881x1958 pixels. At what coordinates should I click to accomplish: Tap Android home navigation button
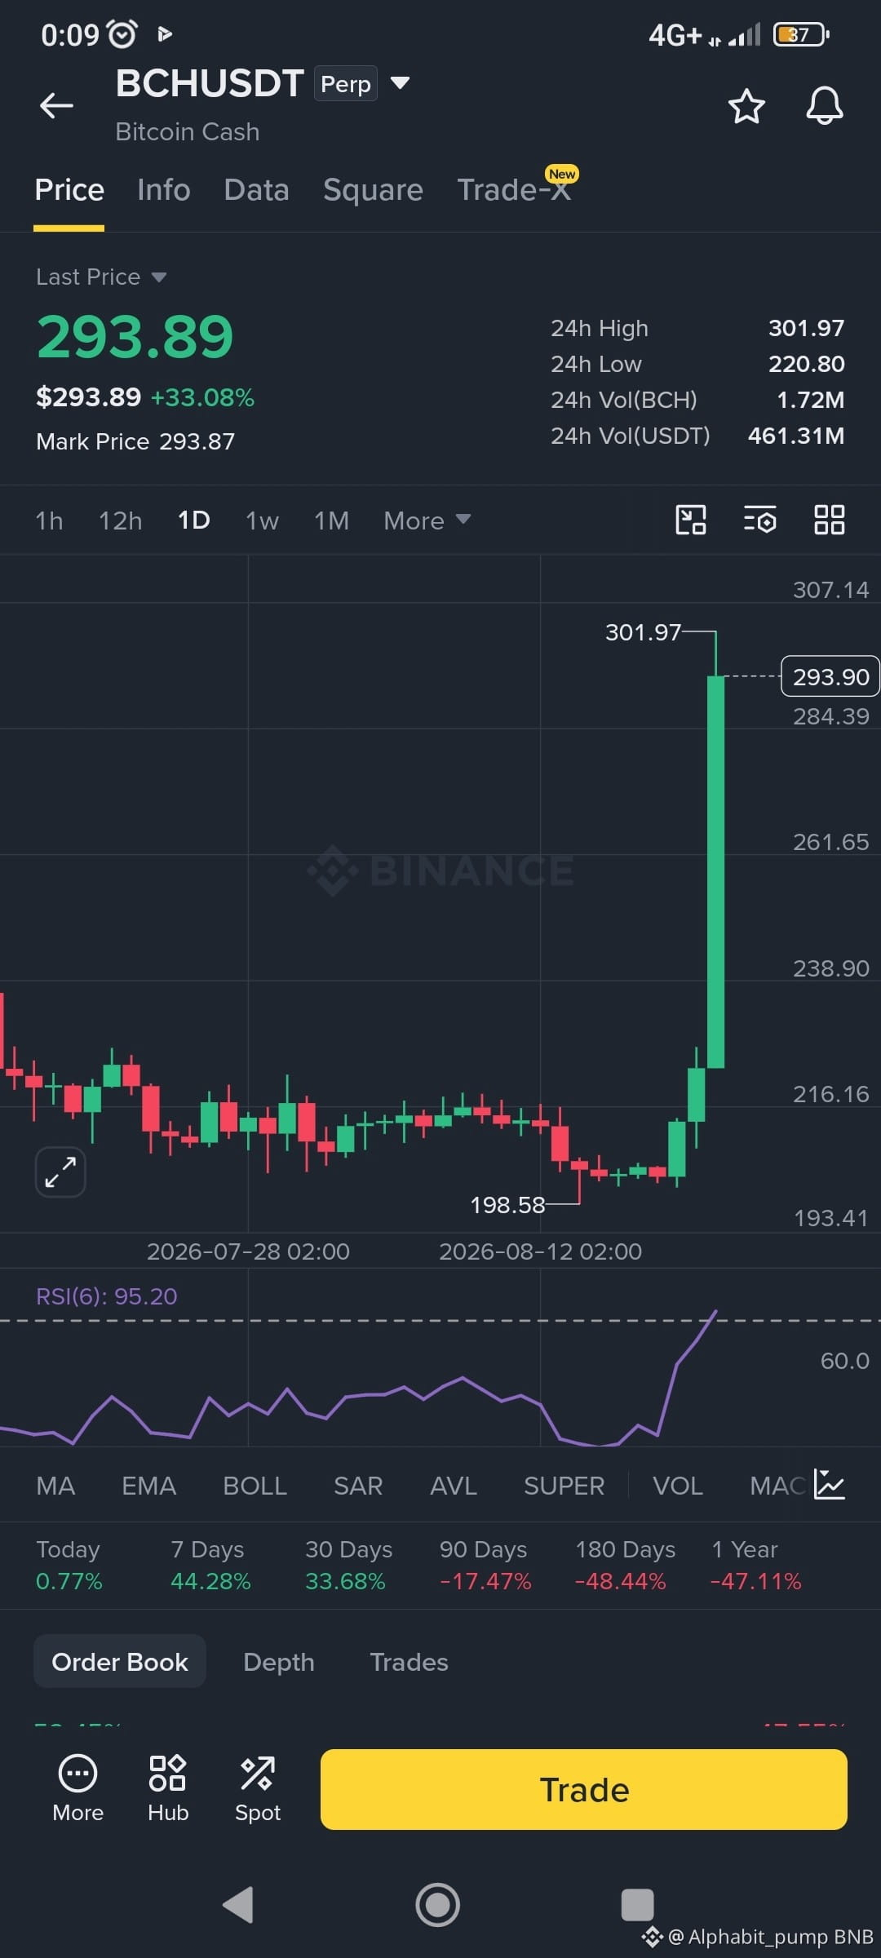pyautogui.click(x=438, y=1905)
